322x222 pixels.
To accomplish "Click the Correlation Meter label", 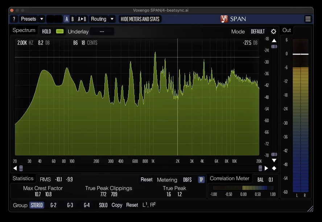I will [x=230, y=178].
